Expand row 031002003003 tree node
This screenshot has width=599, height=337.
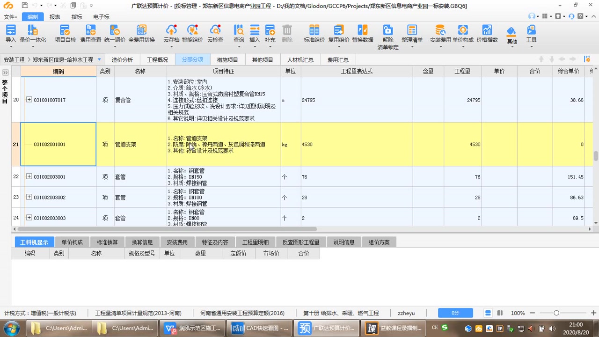click(x=29, y=218)
